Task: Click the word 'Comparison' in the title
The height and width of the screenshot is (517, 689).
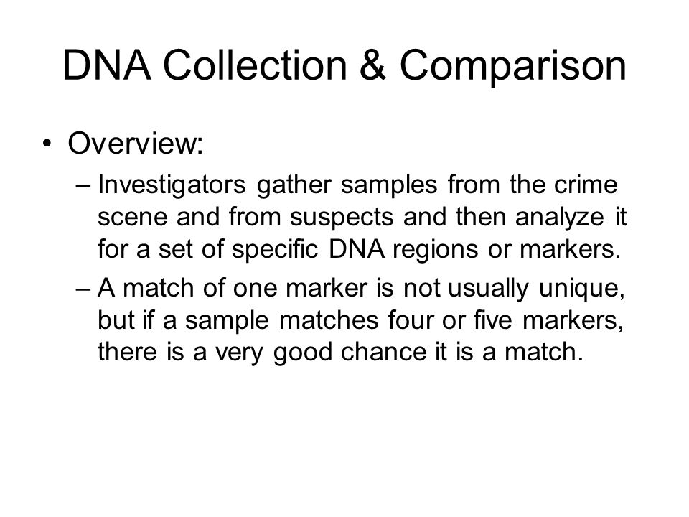Action: tap(512, 67)
